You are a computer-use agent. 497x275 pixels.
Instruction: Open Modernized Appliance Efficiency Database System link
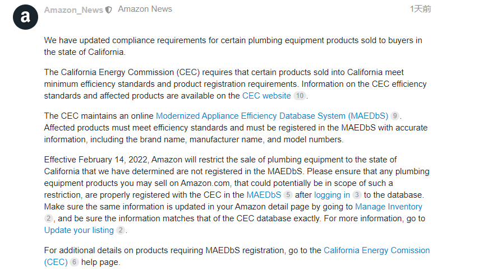(x=272, y=116)
